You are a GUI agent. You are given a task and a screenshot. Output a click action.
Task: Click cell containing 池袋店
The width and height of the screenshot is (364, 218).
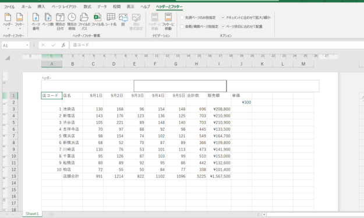tap(72, 109)
